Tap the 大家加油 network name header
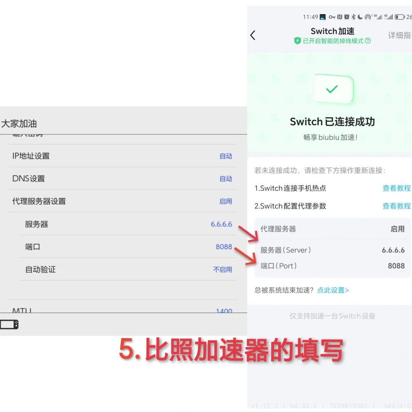 tap(19, 124)
